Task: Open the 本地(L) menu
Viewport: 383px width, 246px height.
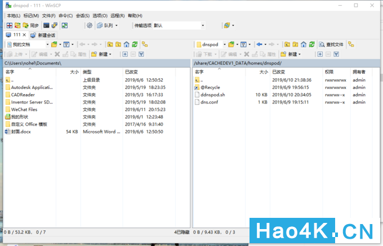Action: (x=14, y=16)
